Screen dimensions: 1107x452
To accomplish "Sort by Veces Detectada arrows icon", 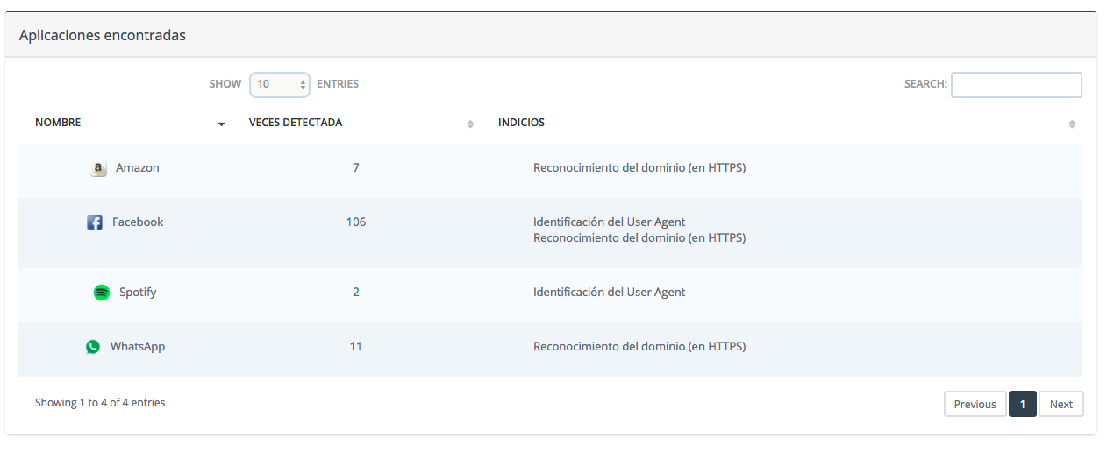I will pyautogui.click(x=470, y=124).
